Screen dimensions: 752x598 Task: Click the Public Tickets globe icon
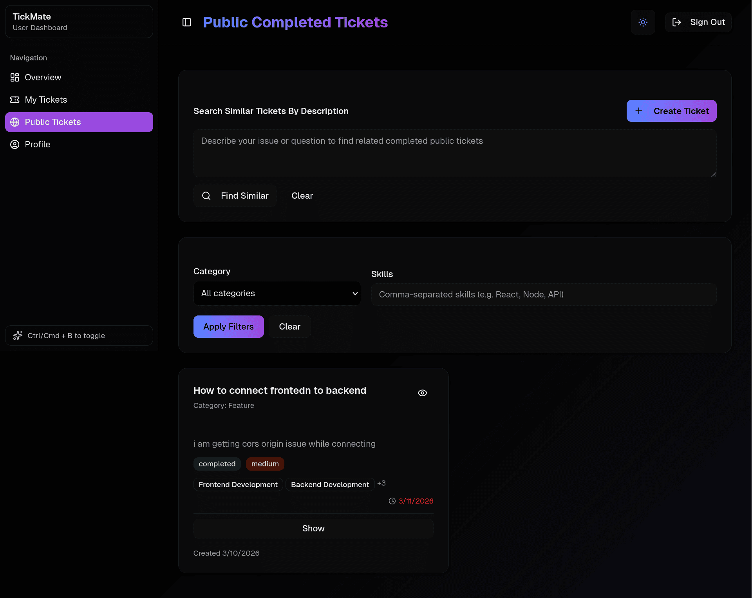tap(15, 122)
